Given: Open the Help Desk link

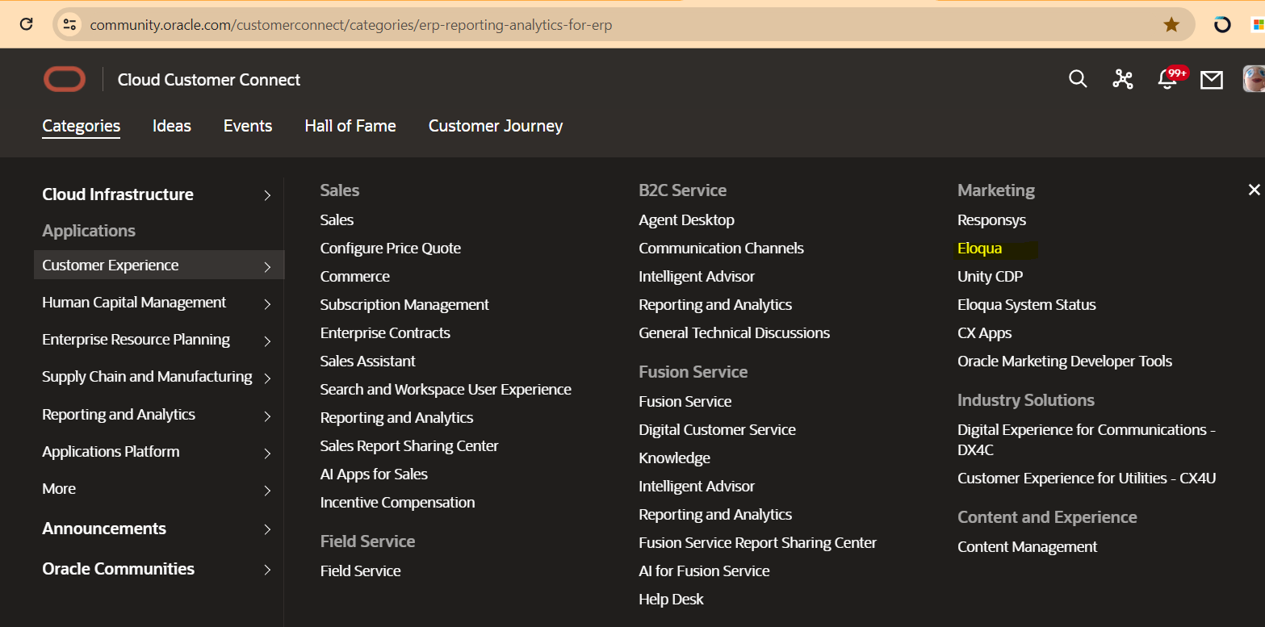Looking at the screenshot, I should coord(672,599).
